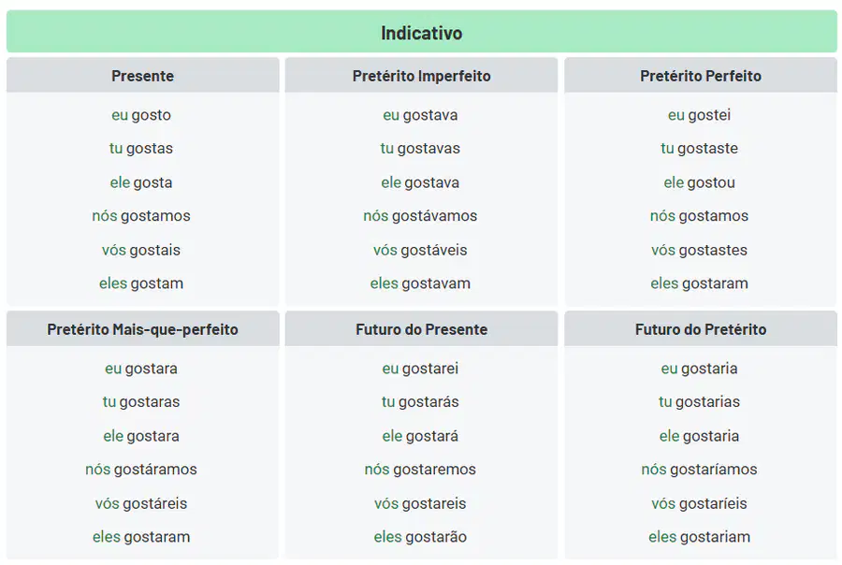Open the Pretérito Mais-que-perfeito header
The height and width of the screenshot is (565, 842).
(x=143, y=329)
